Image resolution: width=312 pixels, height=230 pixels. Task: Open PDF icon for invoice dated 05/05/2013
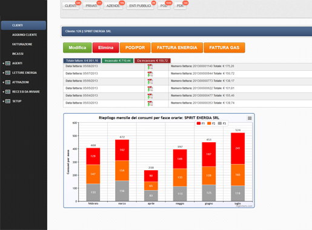pyautogui.click(x=150, y=89)
